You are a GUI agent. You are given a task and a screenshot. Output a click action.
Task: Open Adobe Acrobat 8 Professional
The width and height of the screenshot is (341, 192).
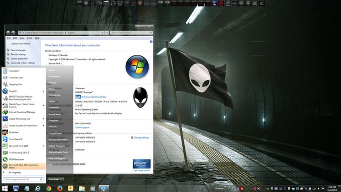point(23,126)
